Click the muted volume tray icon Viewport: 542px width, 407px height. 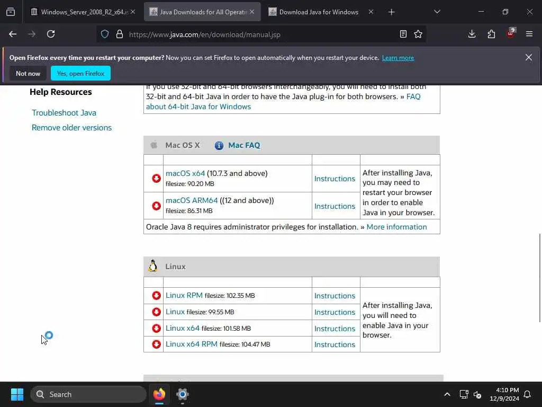point(477,394)
